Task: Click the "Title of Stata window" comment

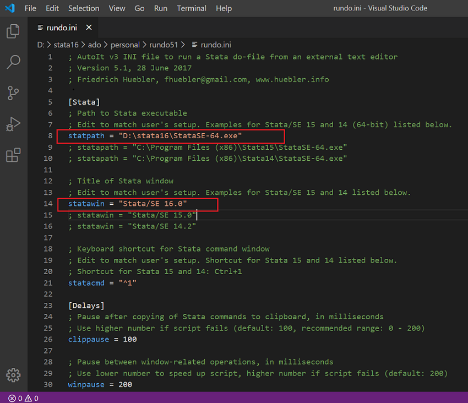Action: coord(121,181)
